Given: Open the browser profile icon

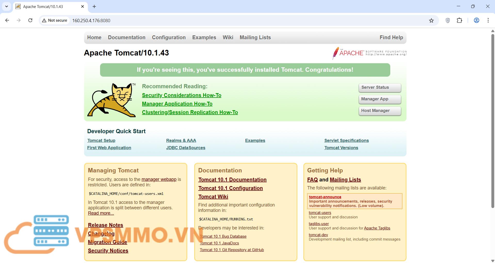Looking at the screenshot, I should pyautogui.click(x=476, y=20).
